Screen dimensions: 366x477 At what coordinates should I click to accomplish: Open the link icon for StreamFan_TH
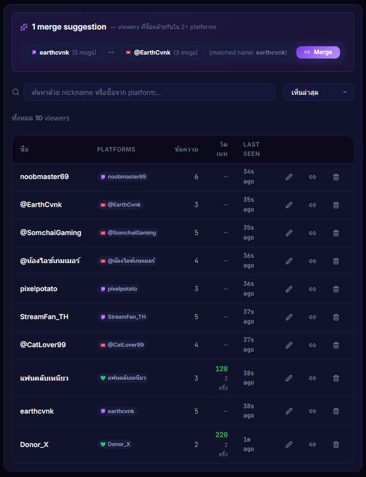pos(313,317)
